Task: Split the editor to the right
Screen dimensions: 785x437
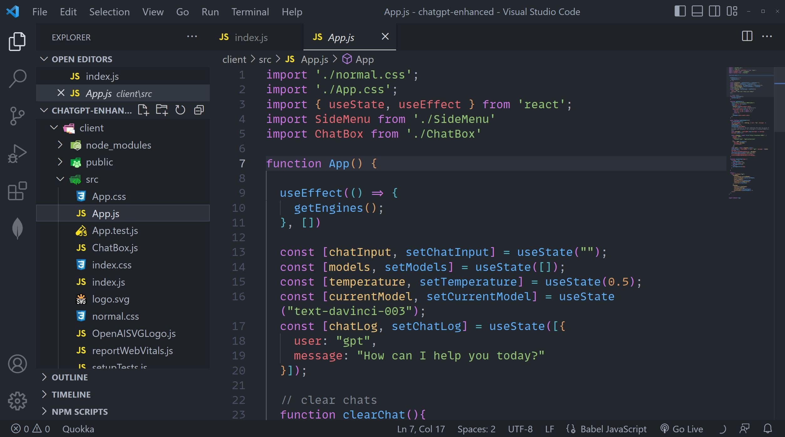Action: 747,36
